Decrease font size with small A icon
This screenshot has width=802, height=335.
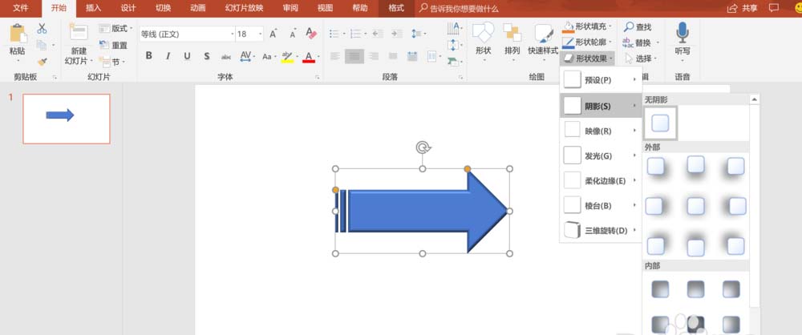293,34
